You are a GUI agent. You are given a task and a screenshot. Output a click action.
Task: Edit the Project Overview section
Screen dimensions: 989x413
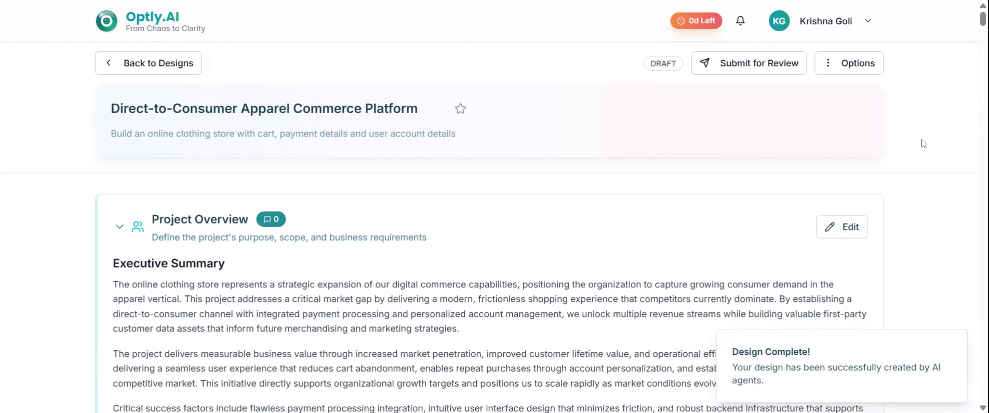coord(841,227)
